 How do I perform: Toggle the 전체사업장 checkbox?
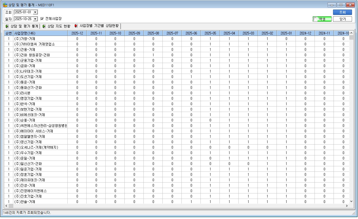[x=42, y=19]
